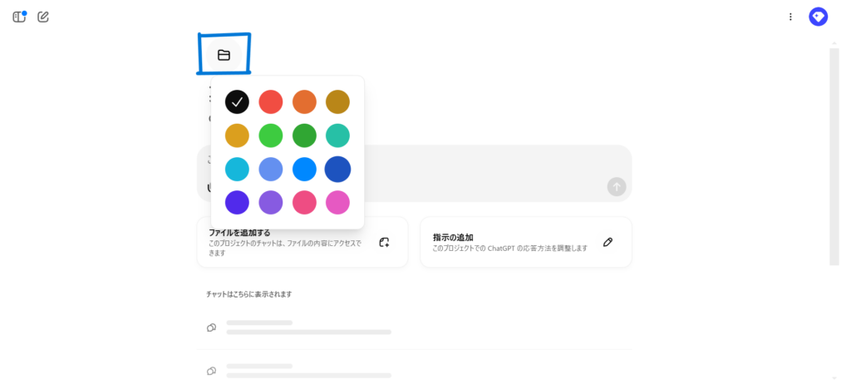This screenshot has width=851, height=389.
Task: Toggle the sidebar panel icon
Action: click(x=19, y=17)
